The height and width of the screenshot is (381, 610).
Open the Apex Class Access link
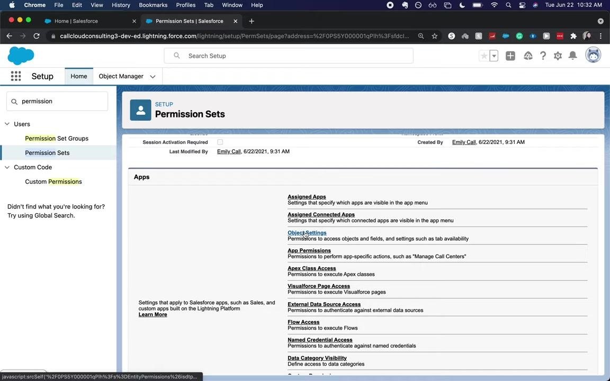(x=311, y=268)
